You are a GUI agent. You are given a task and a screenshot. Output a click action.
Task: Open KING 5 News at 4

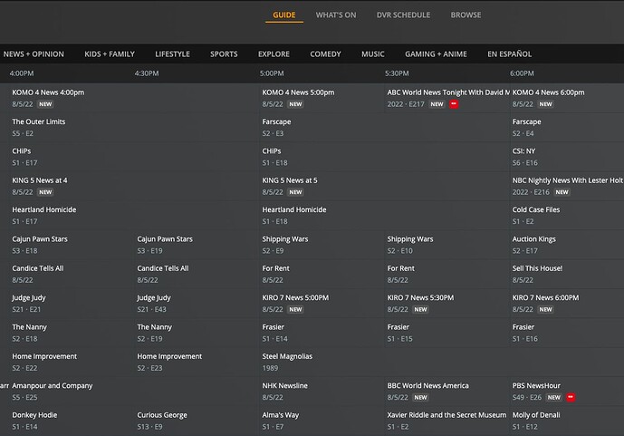coord(134,186)
